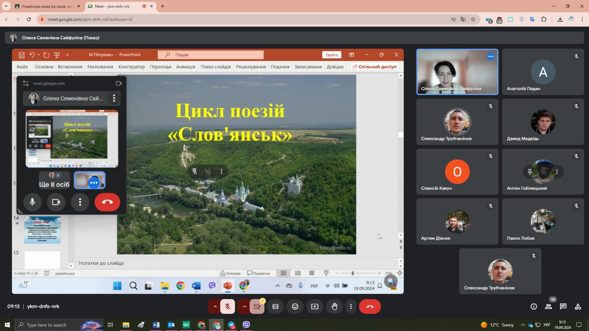
Task: Open more options on Олена Семенівна Сайфуліна tile
Action: point(491,56)
